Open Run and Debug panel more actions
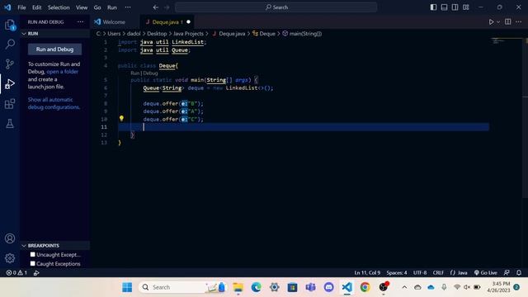Image resolution: width=528 pixels, height=297 pixels. click(80, 22)
